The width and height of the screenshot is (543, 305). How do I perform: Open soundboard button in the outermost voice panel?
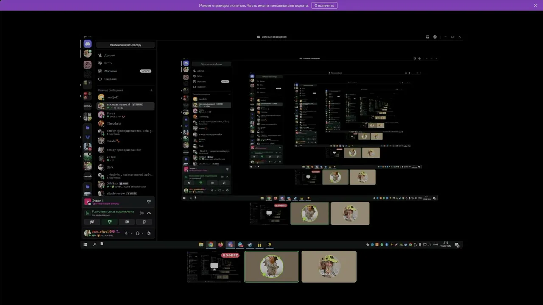[x=144, y=222]
